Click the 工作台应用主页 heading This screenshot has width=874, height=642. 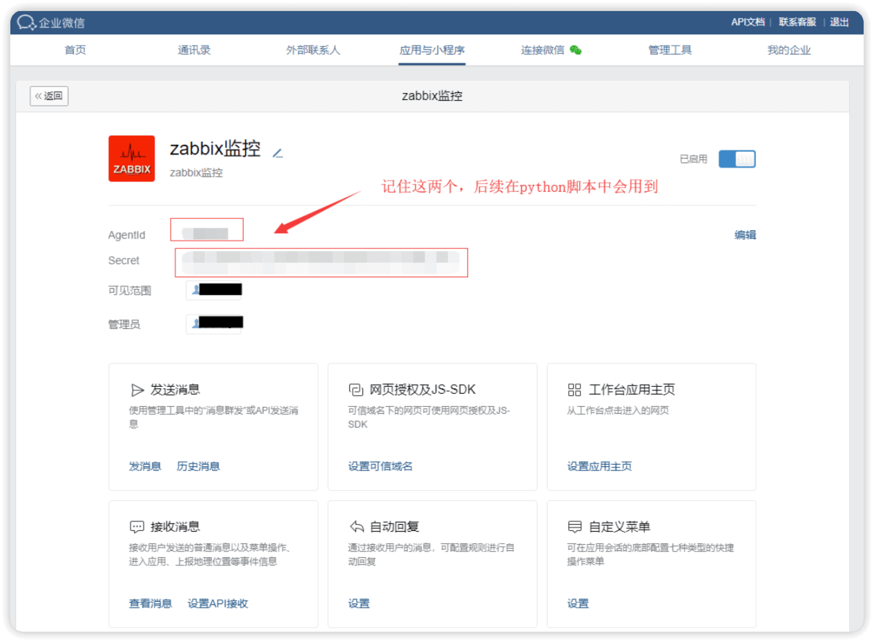click(x=632, y=390)
